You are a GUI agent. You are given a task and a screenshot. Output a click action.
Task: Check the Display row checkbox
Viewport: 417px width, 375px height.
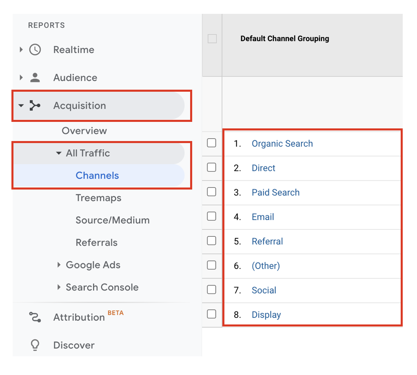[x=211, y=314]
